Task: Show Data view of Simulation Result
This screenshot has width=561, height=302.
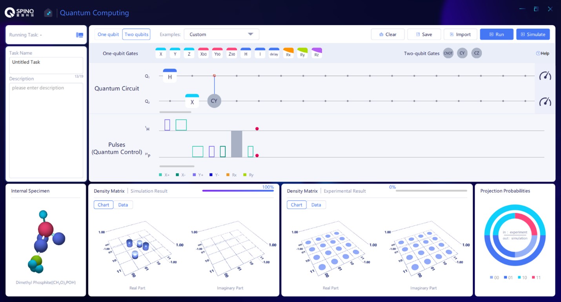Action: [x=123, y=205]
